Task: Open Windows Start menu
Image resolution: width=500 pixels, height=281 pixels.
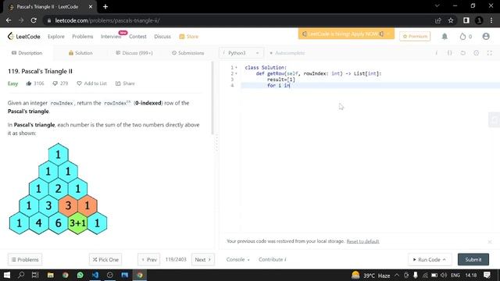Action: point(6,275)
